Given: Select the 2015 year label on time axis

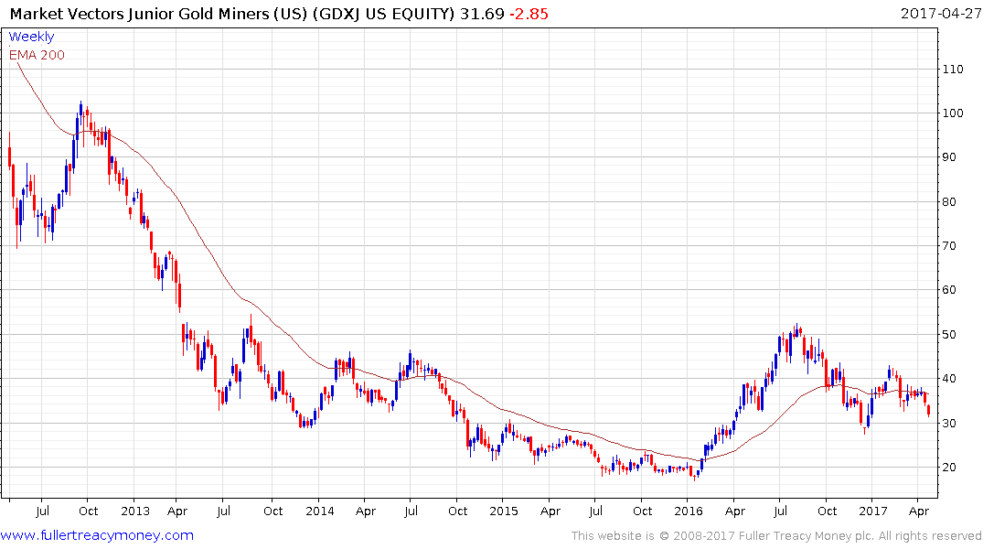Looking at the screenshot, I should coord(504,511).
